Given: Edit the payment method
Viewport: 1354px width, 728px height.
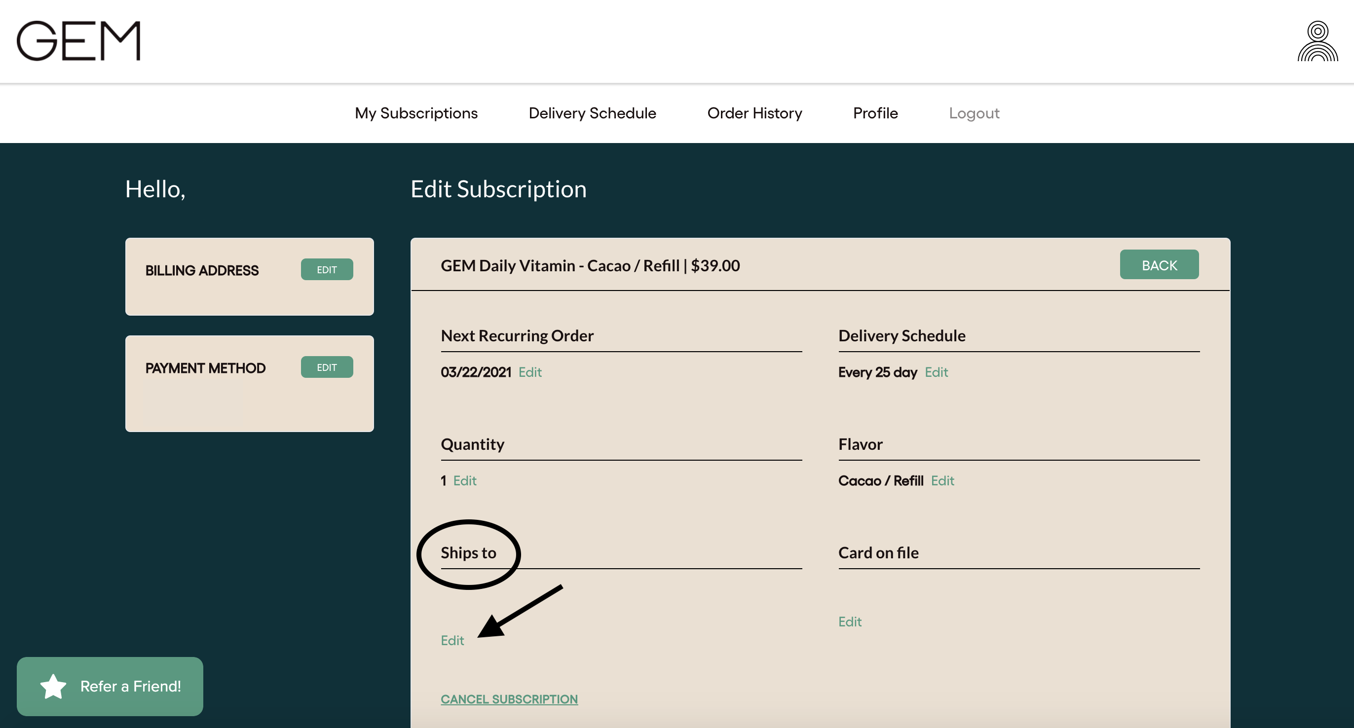Looking at the screenshot, I should [x=327, y=367].
